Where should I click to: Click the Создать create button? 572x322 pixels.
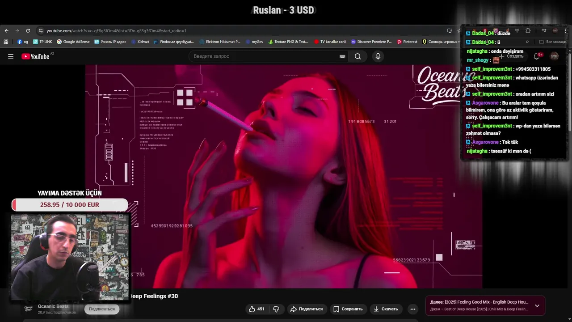[512, 56]
